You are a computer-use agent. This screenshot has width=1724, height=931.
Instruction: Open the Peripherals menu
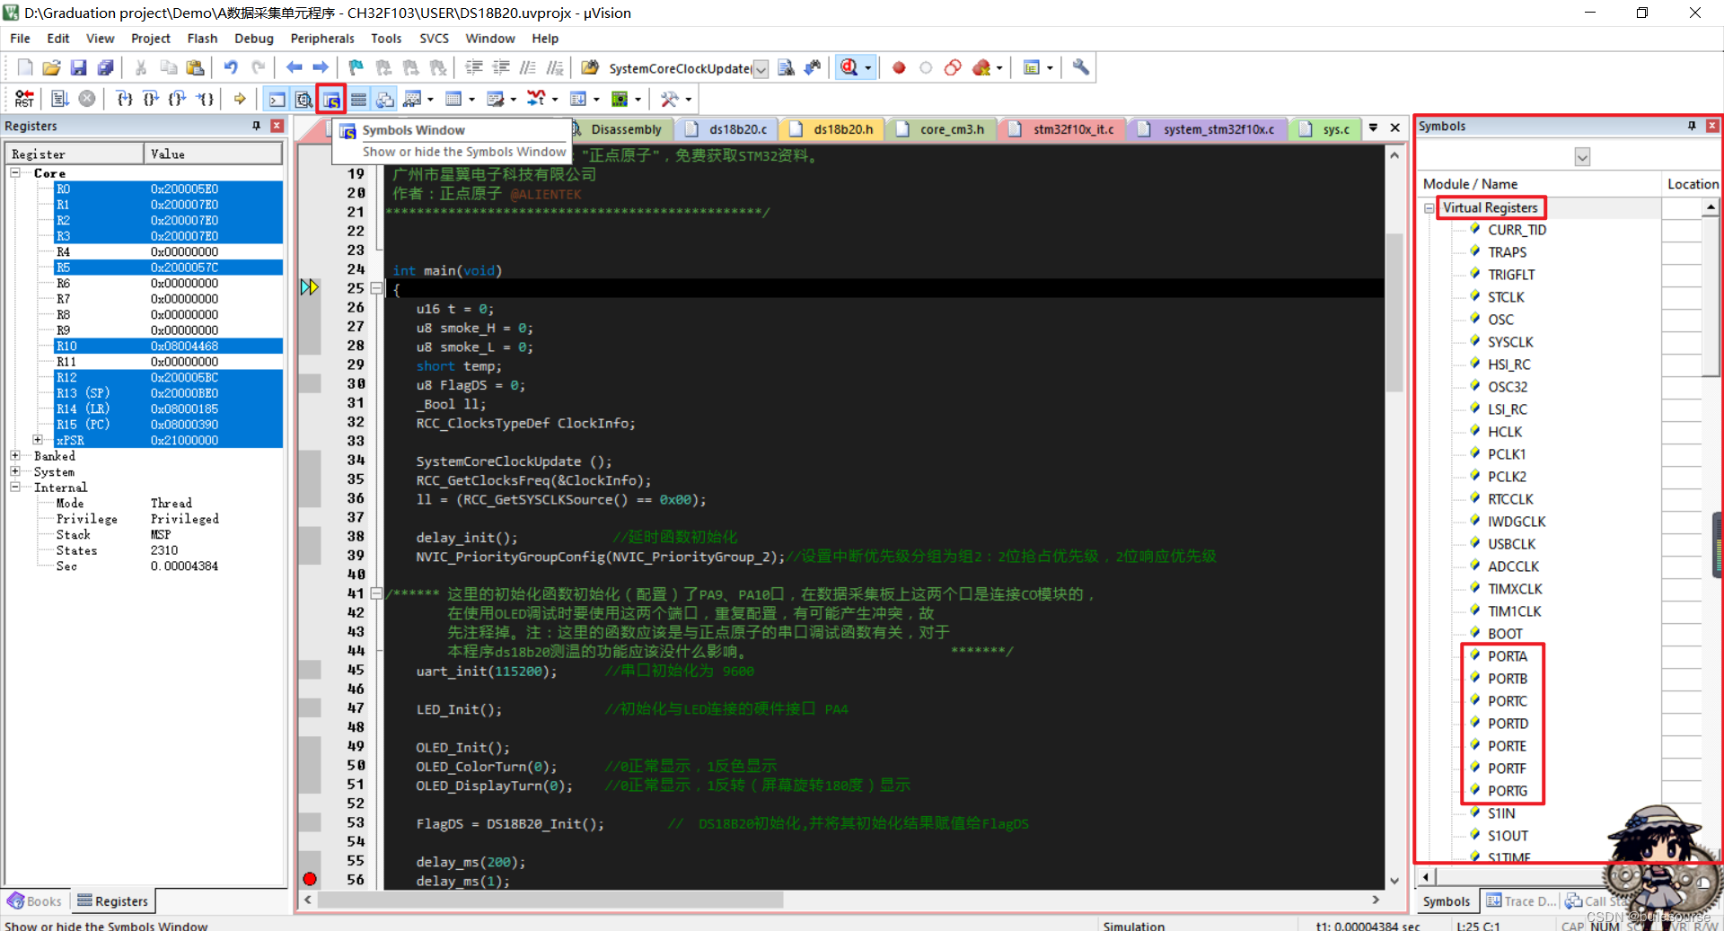point(321,38)
